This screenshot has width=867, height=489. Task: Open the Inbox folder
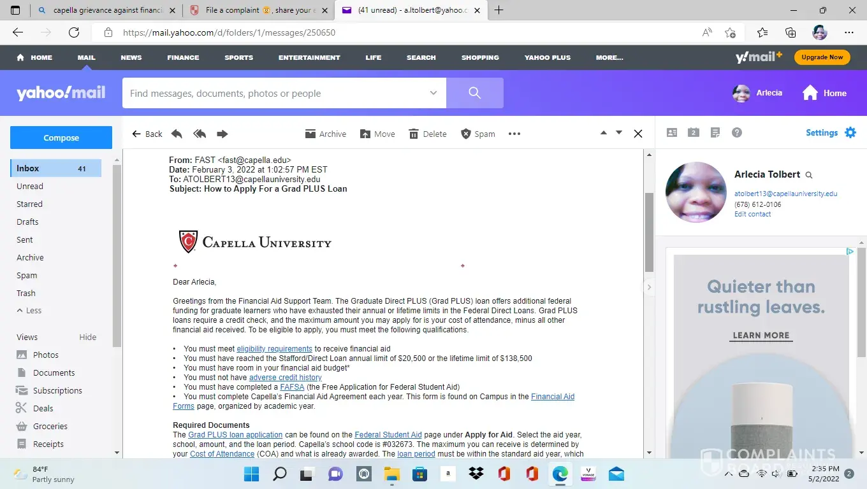click(x=56, y=168)
